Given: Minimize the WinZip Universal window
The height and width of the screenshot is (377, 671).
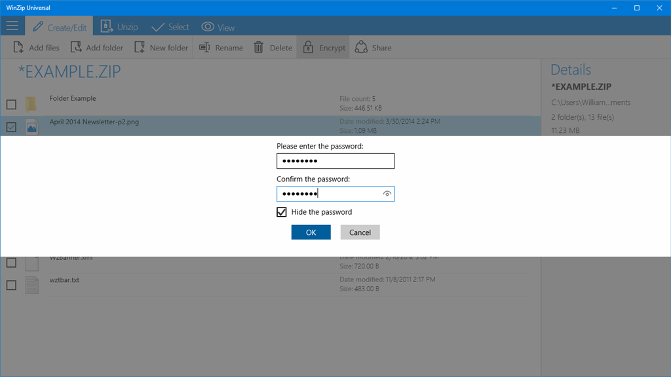Looking at the screenshot, I should 614,8.
